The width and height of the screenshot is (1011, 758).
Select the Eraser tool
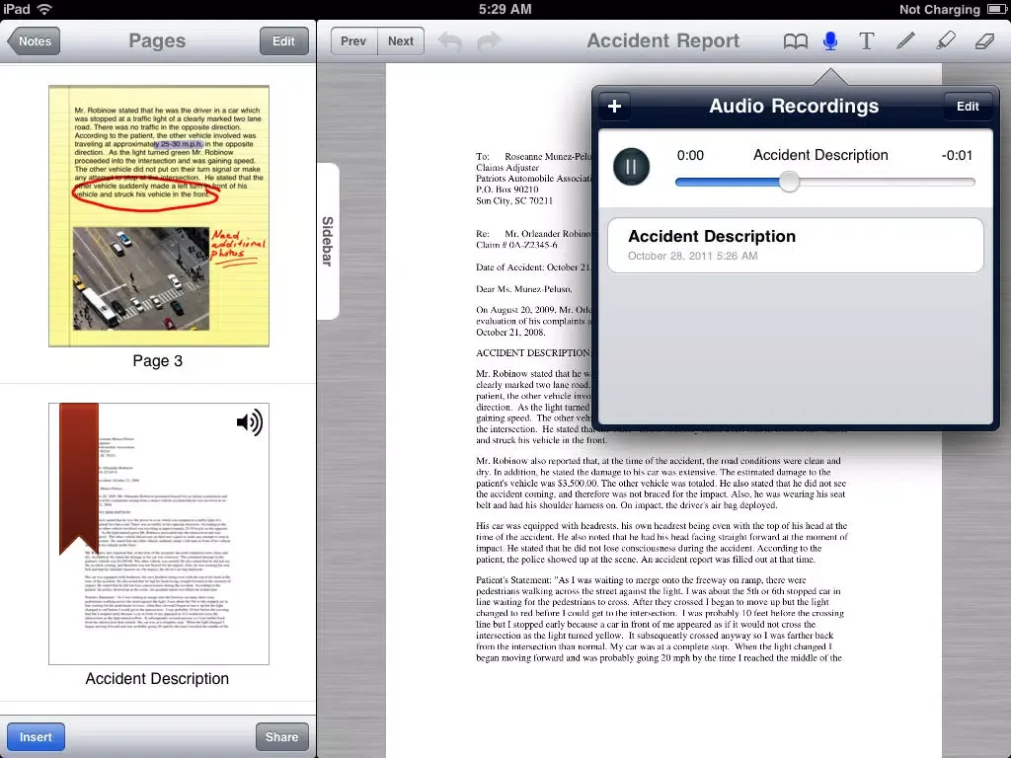(984, 41)
